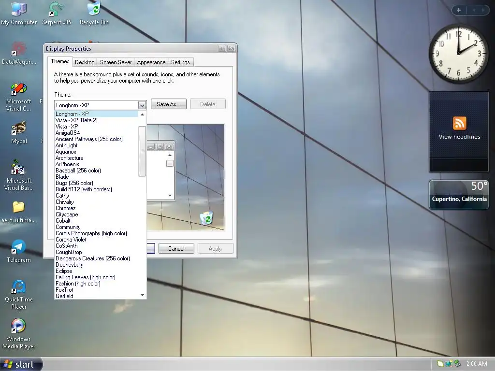Select the Chivalry theme
The width and height of the screenshot is (495, 371).
96,202
